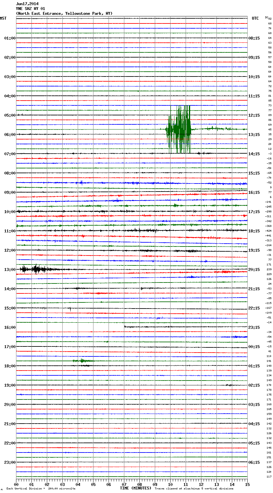The image size is (273, 493).
Task: Select the 20:00 MST row label
Action: (x=10, y=405)
